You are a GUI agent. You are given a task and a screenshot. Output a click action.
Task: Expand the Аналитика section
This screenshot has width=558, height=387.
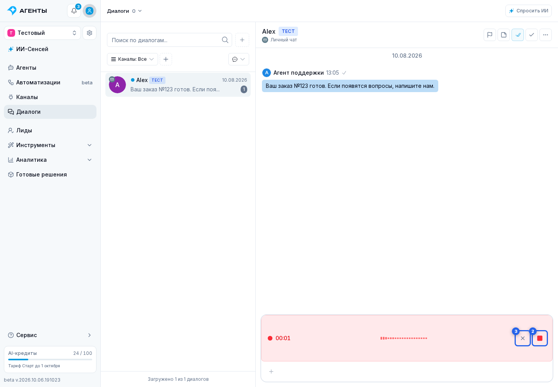[x=50, y=160]
